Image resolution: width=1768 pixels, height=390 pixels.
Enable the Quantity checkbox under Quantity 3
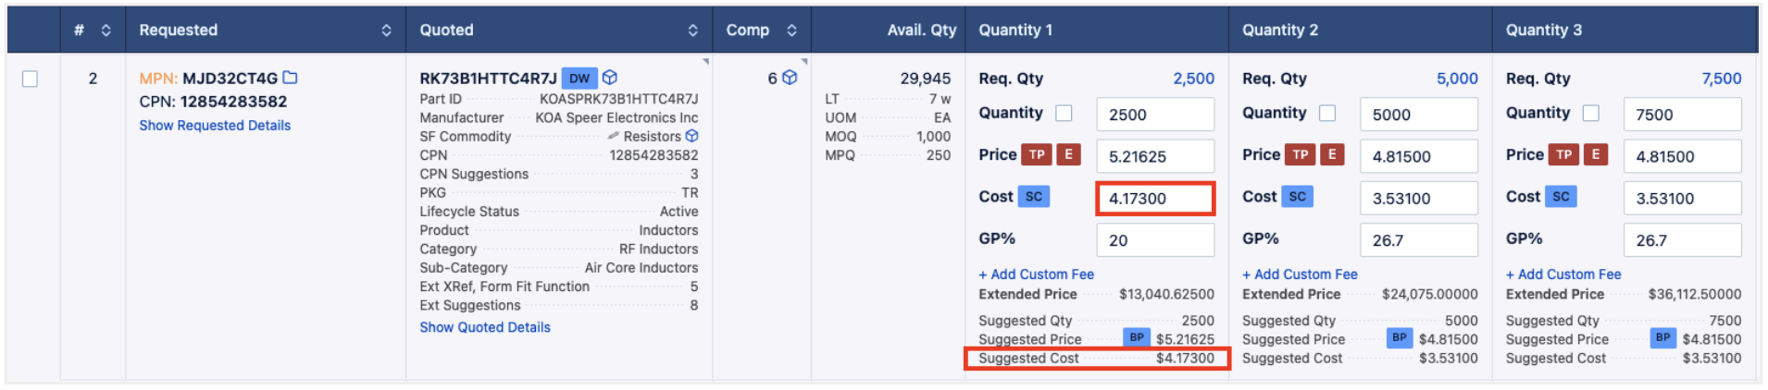point(1591,113)
